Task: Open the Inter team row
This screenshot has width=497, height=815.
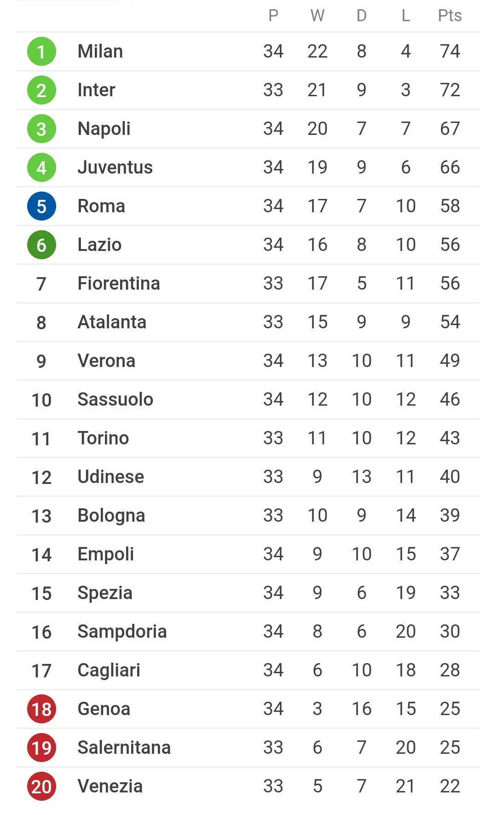Action: 248,90
